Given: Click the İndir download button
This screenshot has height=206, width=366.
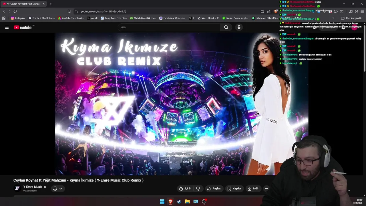Looking at the screenshot, I should 253,189.
